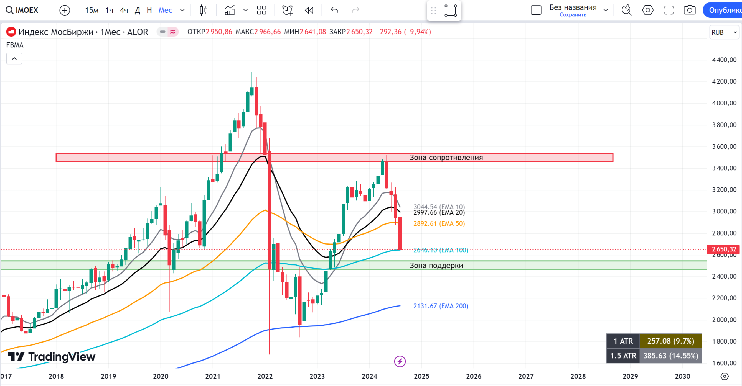This screenshot has height=386, width=742.
Task: Select the Мес monthly timeframe
Action: pos(165,10)
